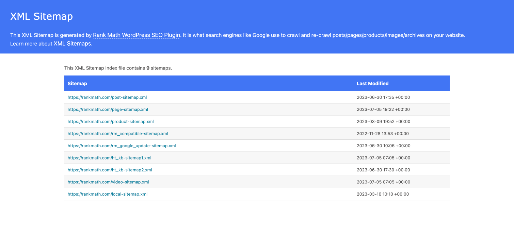Select the last modified date for post-sitemap.xml
The width and height of the screenshot is (514, 245).
click(383, 97)
